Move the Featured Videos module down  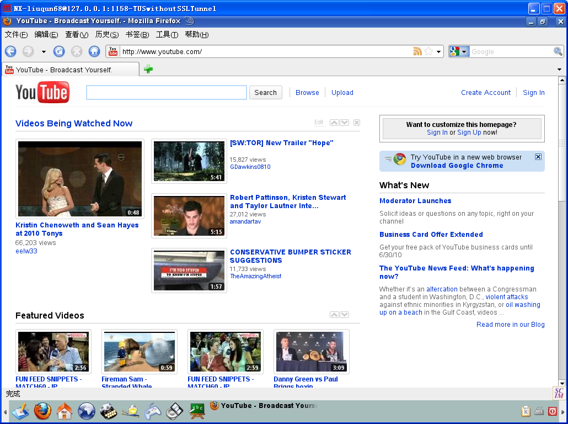pyautogui.click(x=345, y=315)
